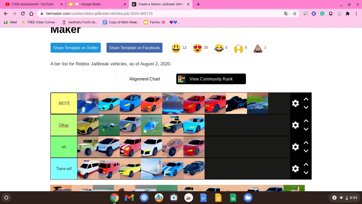The width and height of the screenshot is (362, 204).
Task: Open ChromeOS launcher circle
Action: pos(6,198)
